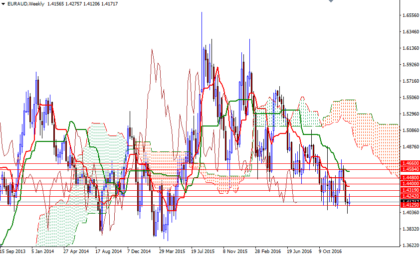Click the 15 Sep 2013 date label
This screenshot has height=255, width=420.
tap(13, 251)
